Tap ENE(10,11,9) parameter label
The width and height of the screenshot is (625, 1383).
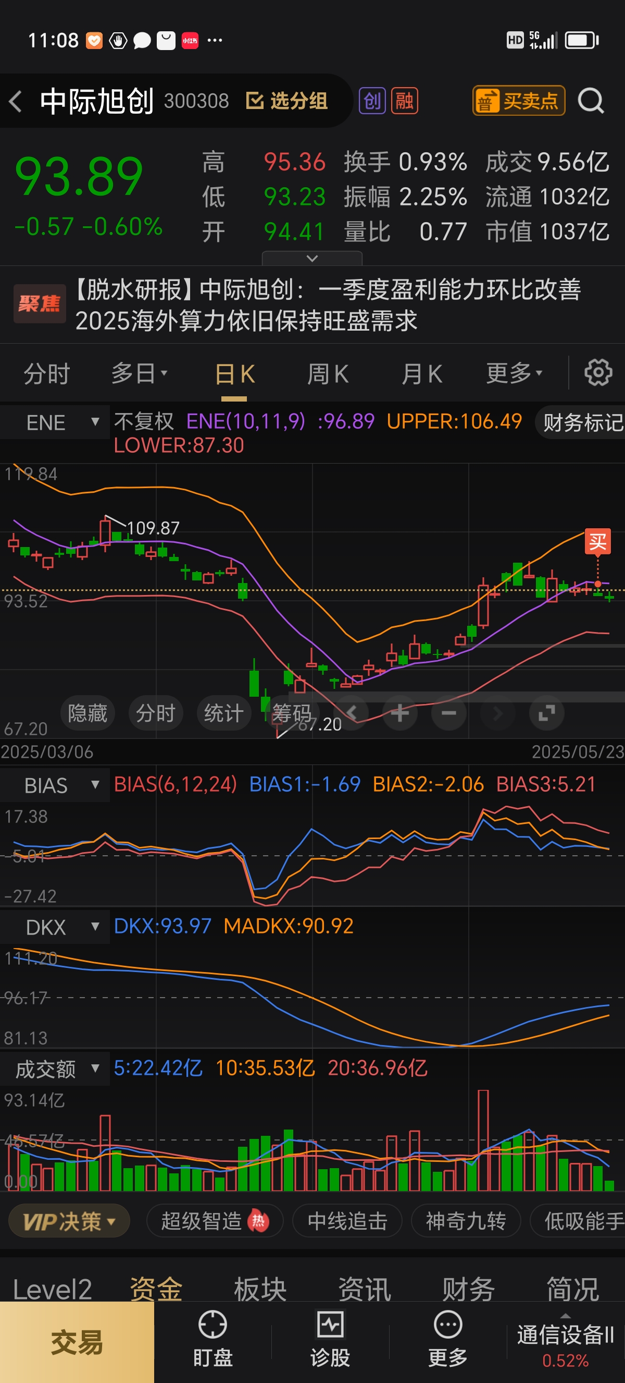point(245,421)
